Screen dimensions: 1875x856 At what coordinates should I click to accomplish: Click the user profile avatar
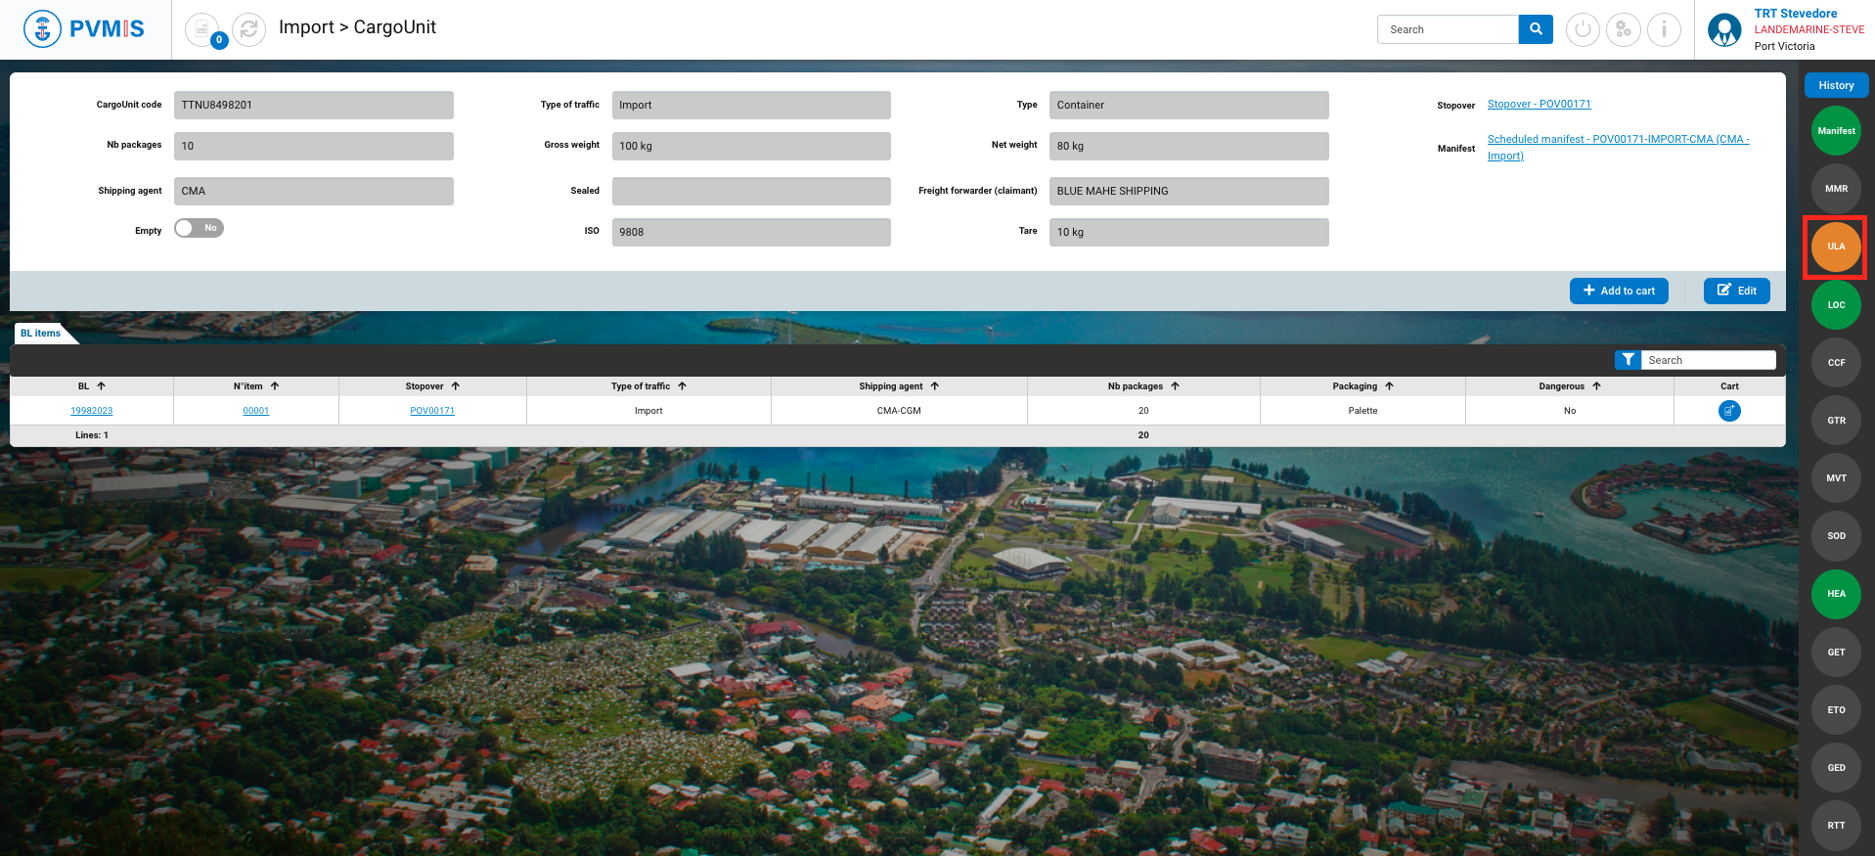[1723, 29]
